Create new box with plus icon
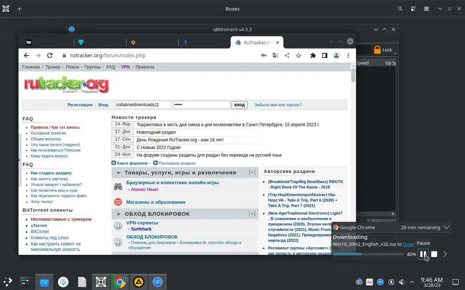 click(20, 9)
